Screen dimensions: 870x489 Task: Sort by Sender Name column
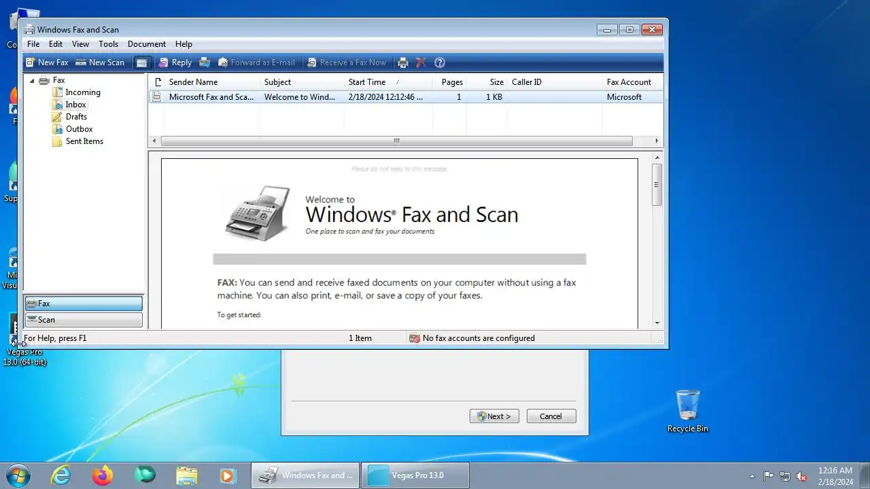coord(212,82)
